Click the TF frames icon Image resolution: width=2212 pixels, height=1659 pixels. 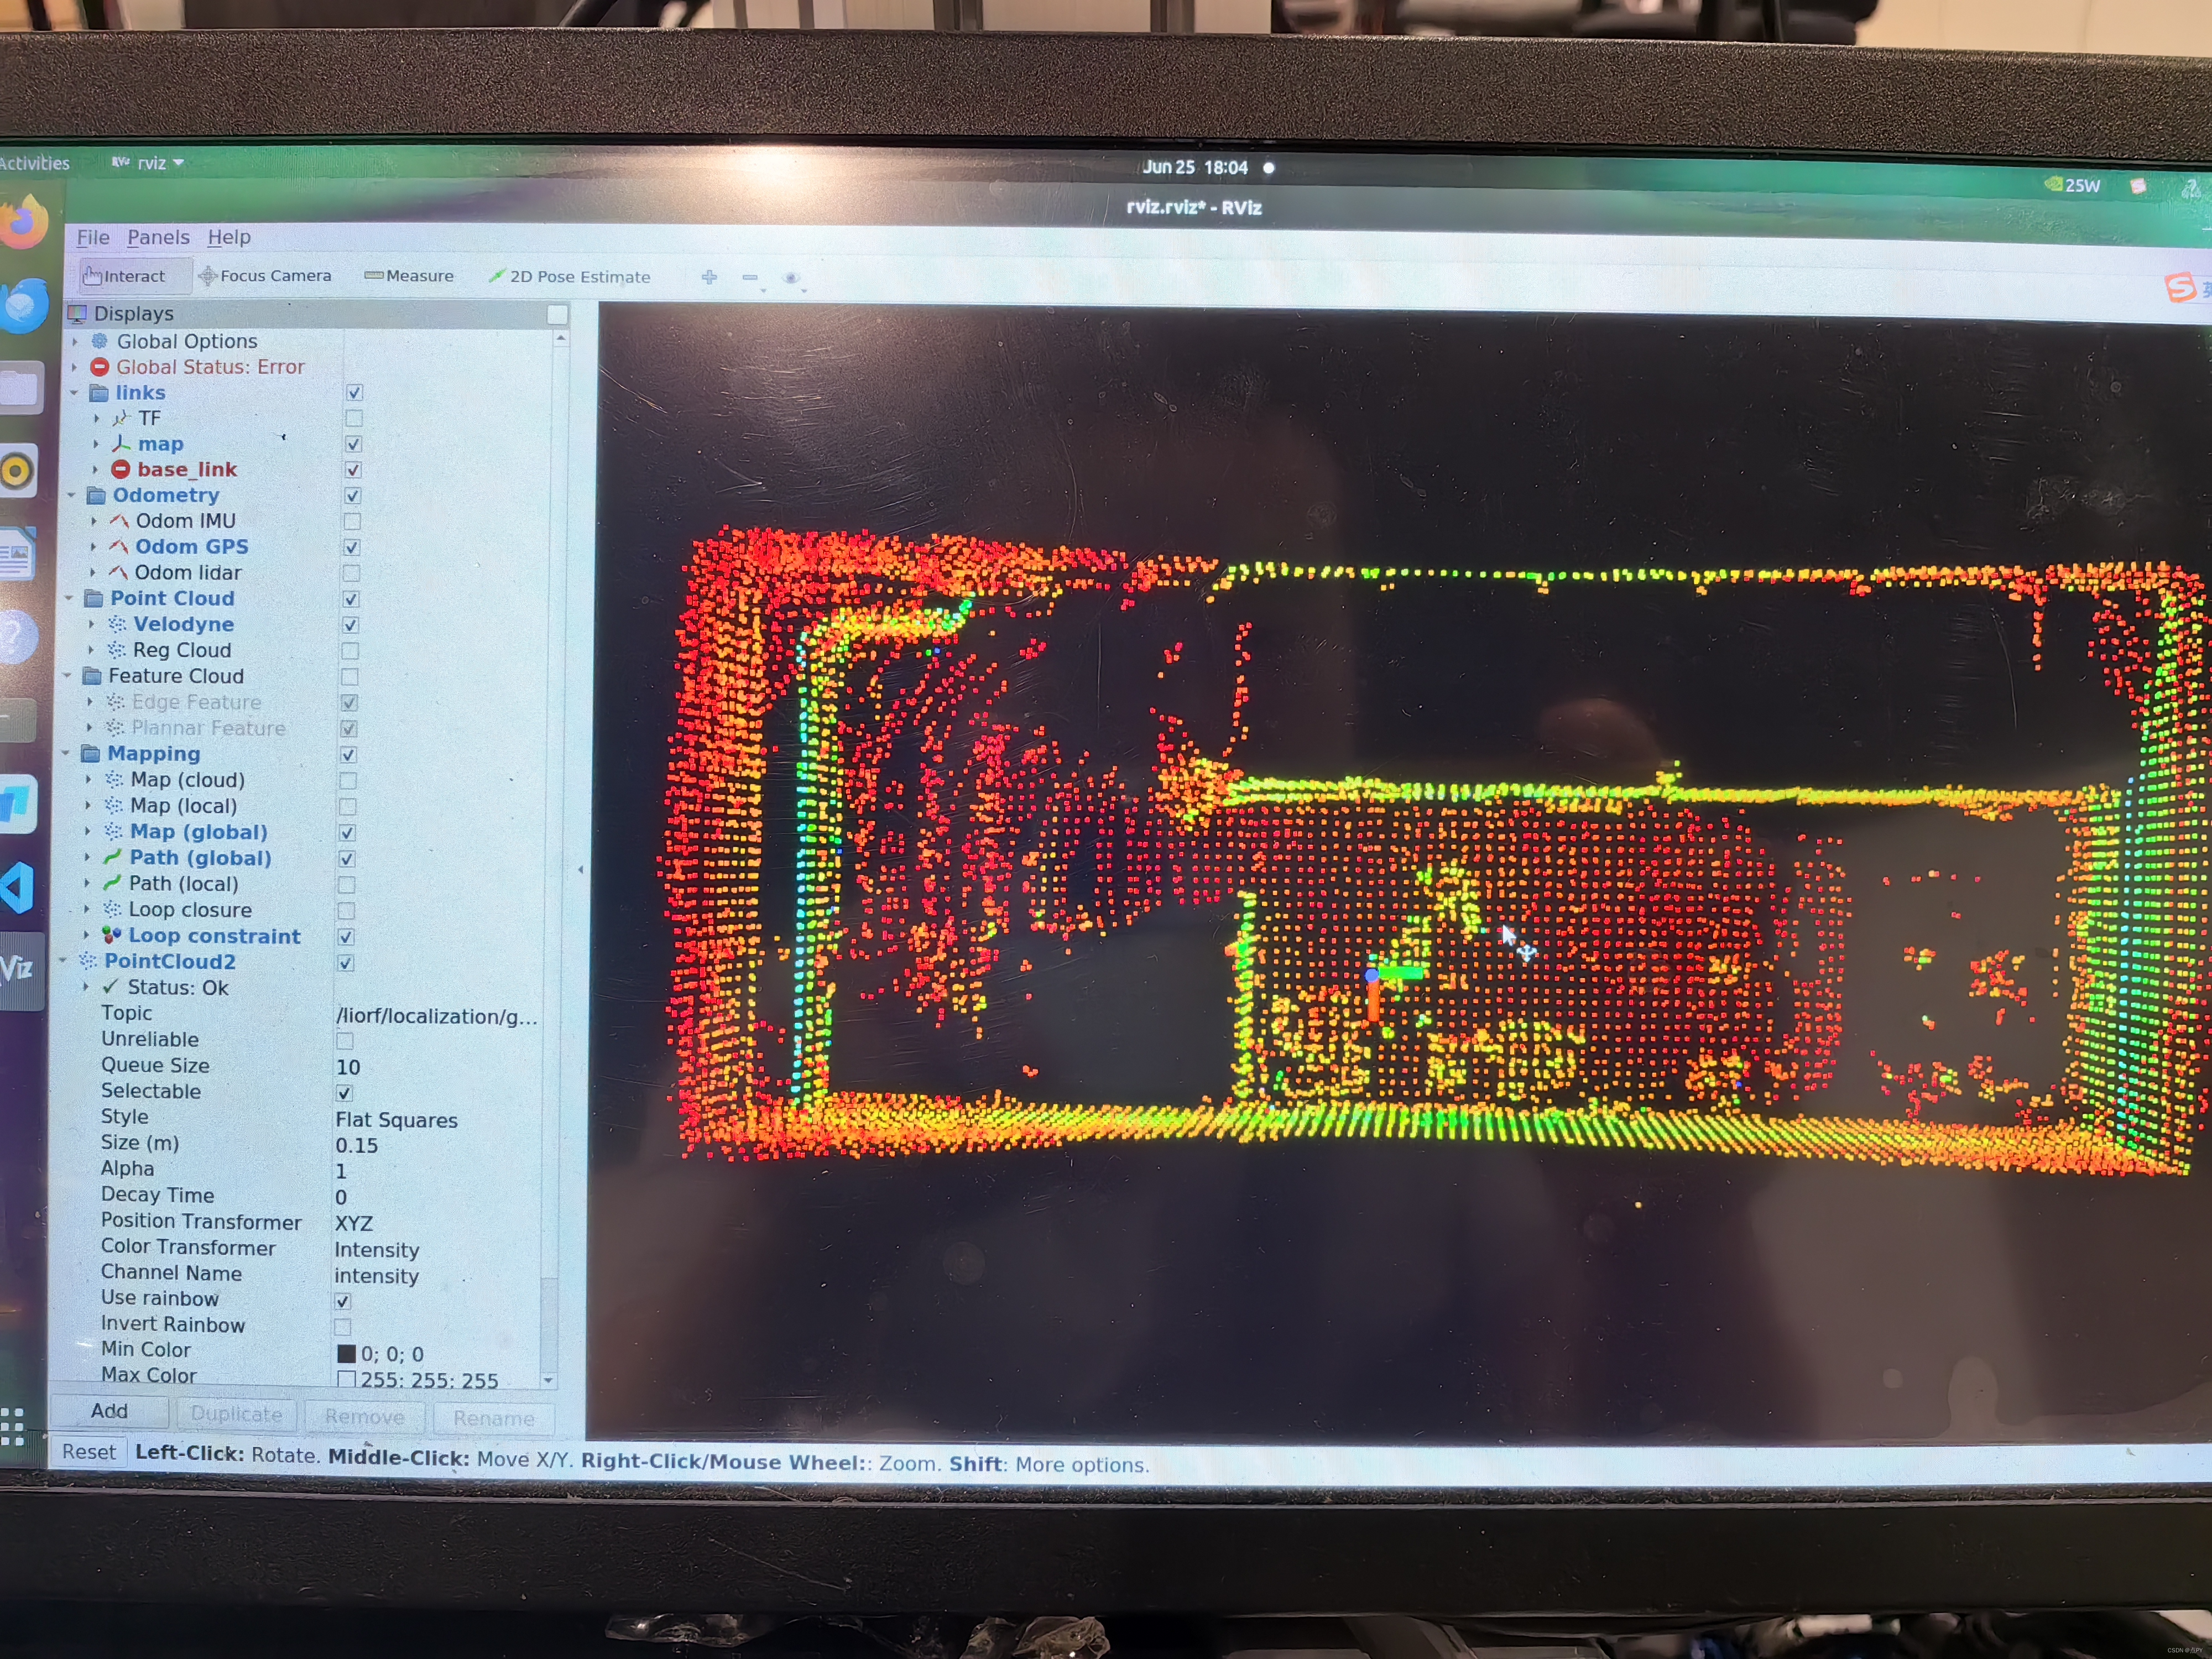[x=121, y=418]
